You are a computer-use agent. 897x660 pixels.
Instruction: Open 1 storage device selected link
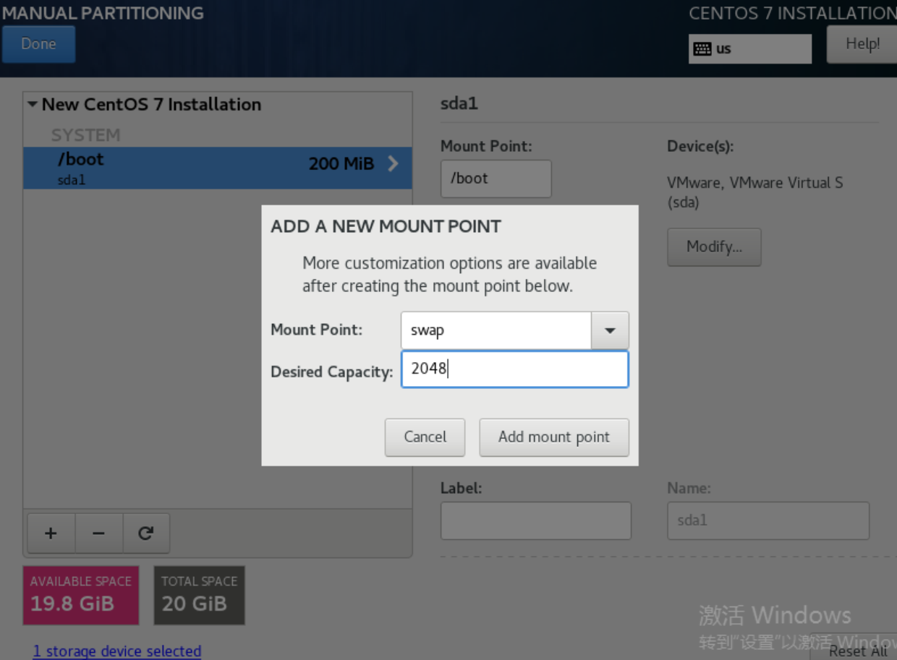pos(117,651)
